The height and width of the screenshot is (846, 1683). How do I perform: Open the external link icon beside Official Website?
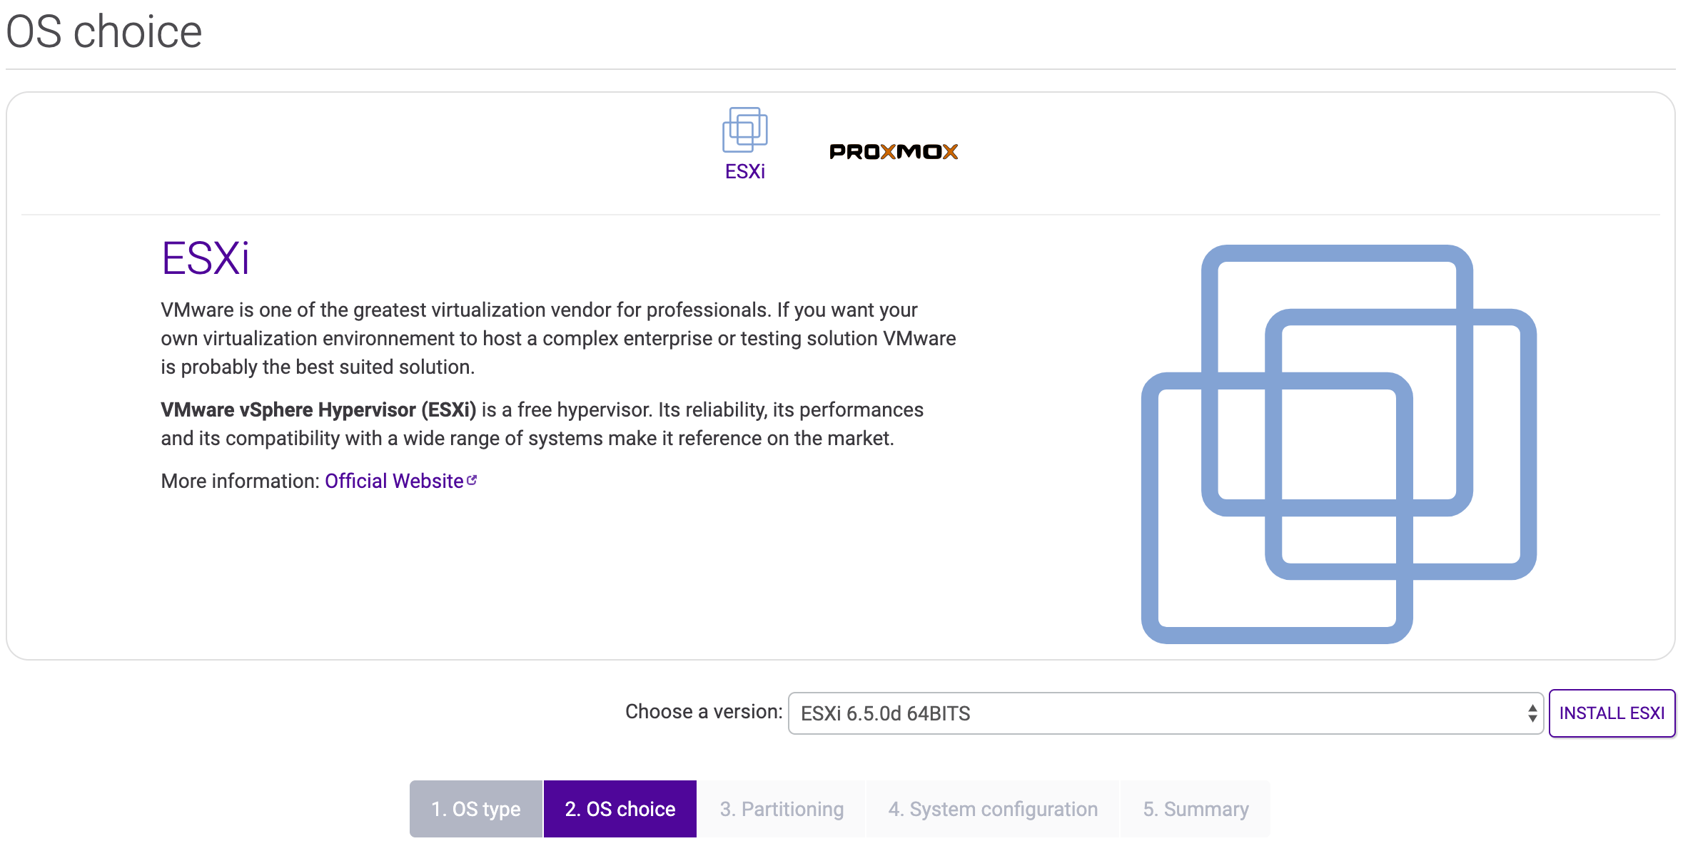(x=472, y=480)
